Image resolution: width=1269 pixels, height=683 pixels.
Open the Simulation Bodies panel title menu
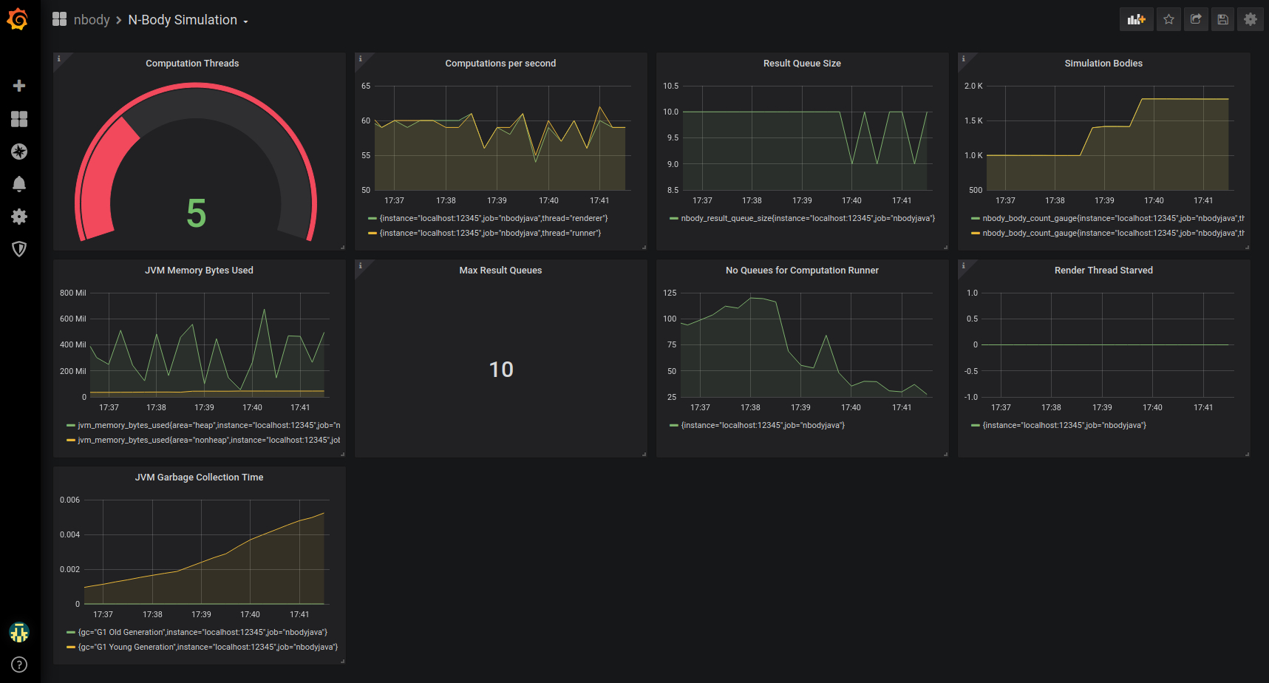[x=1103, y=64]
